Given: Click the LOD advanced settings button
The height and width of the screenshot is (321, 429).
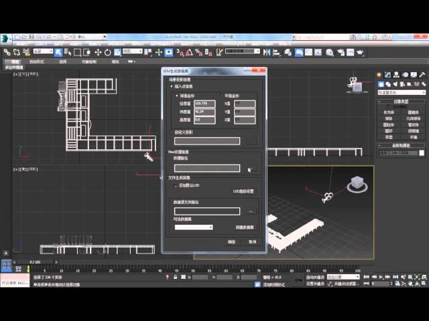Looking at the screenshot, I should click(x=243, y=191).
